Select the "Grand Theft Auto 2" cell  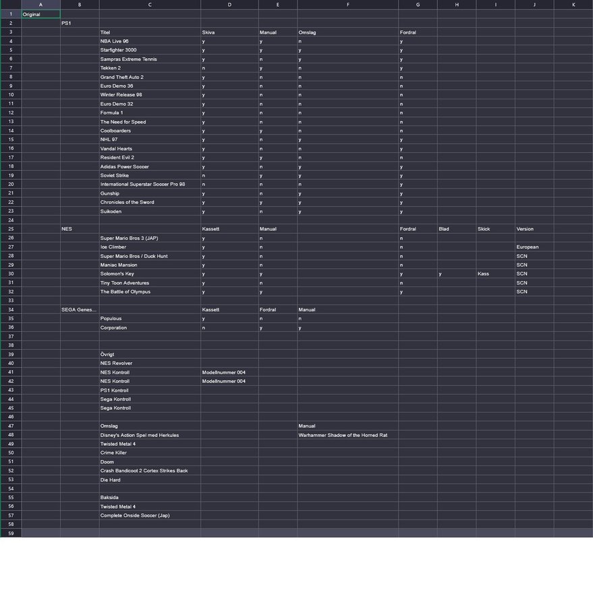click(x=150, y=77)
